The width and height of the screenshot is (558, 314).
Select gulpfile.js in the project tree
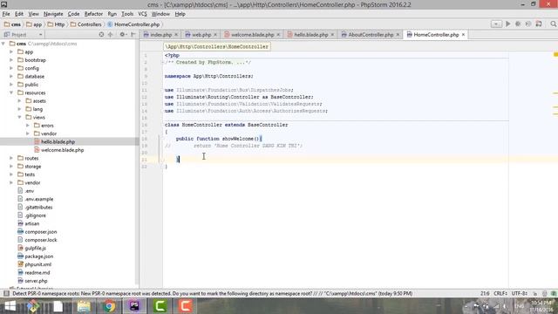coord(35,248)
